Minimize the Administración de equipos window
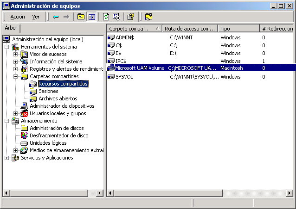The width and height of the screenshot is (296, 209). pos(273,6)
